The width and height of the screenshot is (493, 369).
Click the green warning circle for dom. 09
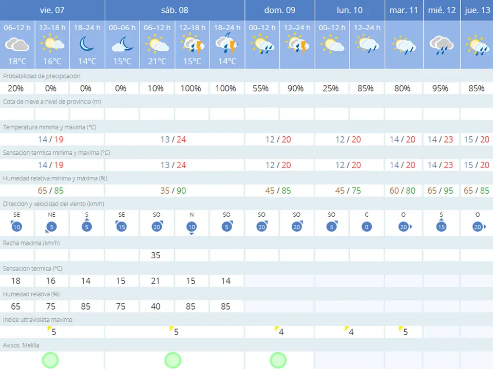278,360
